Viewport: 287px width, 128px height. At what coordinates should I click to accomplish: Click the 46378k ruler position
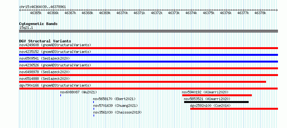pos(260,13)
